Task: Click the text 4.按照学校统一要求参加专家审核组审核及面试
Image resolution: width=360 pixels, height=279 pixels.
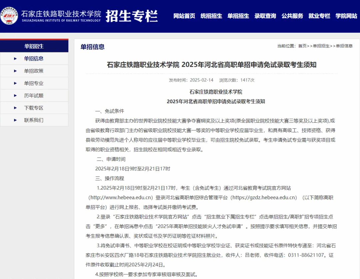Action: [x=146, y=274]
